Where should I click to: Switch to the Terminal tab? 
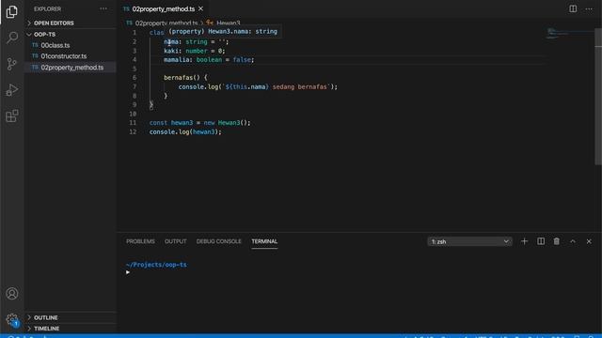(264, 241)
